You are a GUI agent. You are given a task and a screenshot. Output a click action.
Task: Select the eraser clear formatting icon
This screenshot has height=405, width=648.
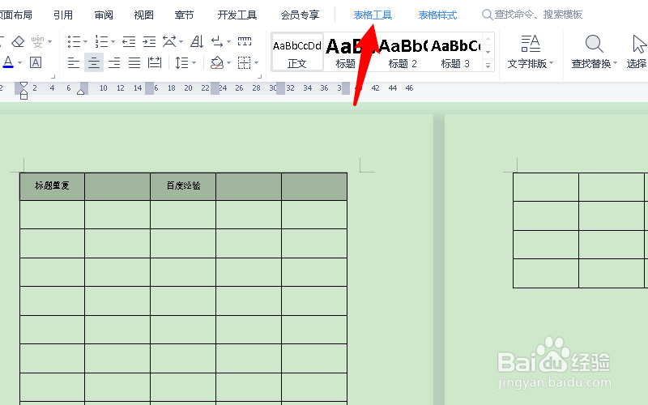(x=18, y=41)
